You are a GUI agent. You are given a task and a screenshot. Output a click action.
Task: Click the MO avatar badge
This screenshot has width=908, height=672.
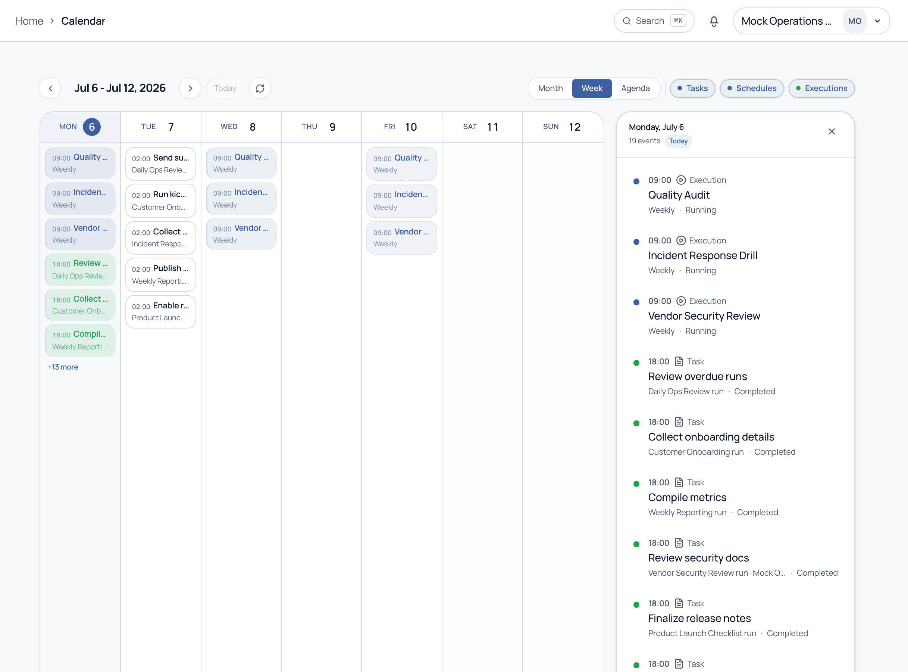coord(855,21)
